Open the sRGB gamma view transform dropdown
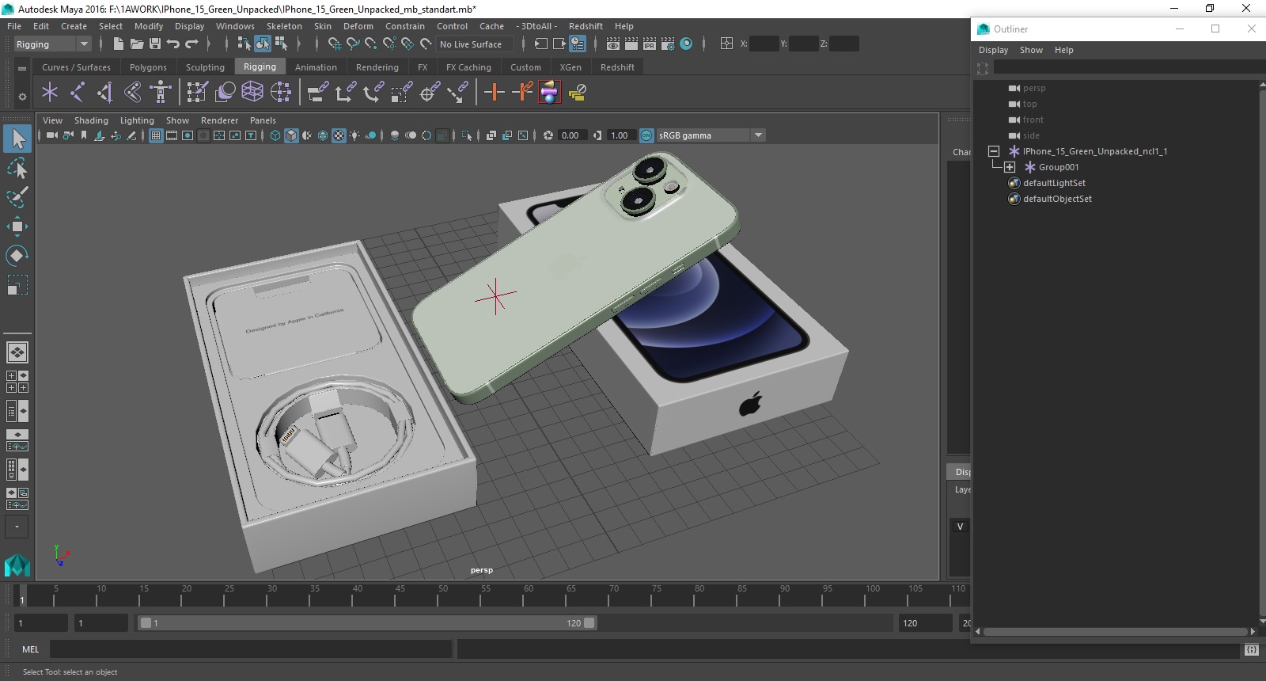Viewport: 1266px width, 681px height. 710,135
